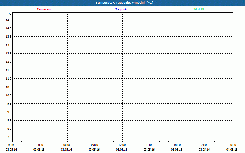Viewport: 245px width, 153px height.
Task: Select the 18:00 time axis label
Action: 177,145
